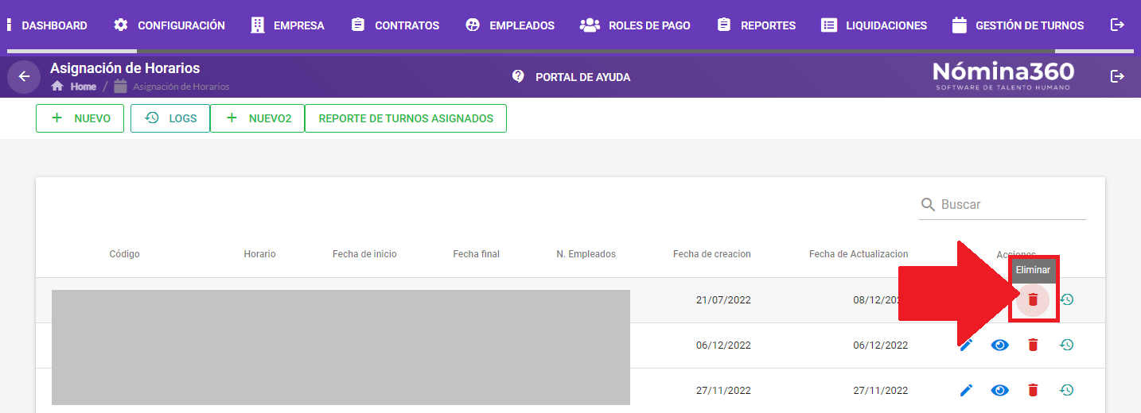The image size is (1141, 413).
Task: Open the REPORTES menu
Action: [x=756, y=25]
